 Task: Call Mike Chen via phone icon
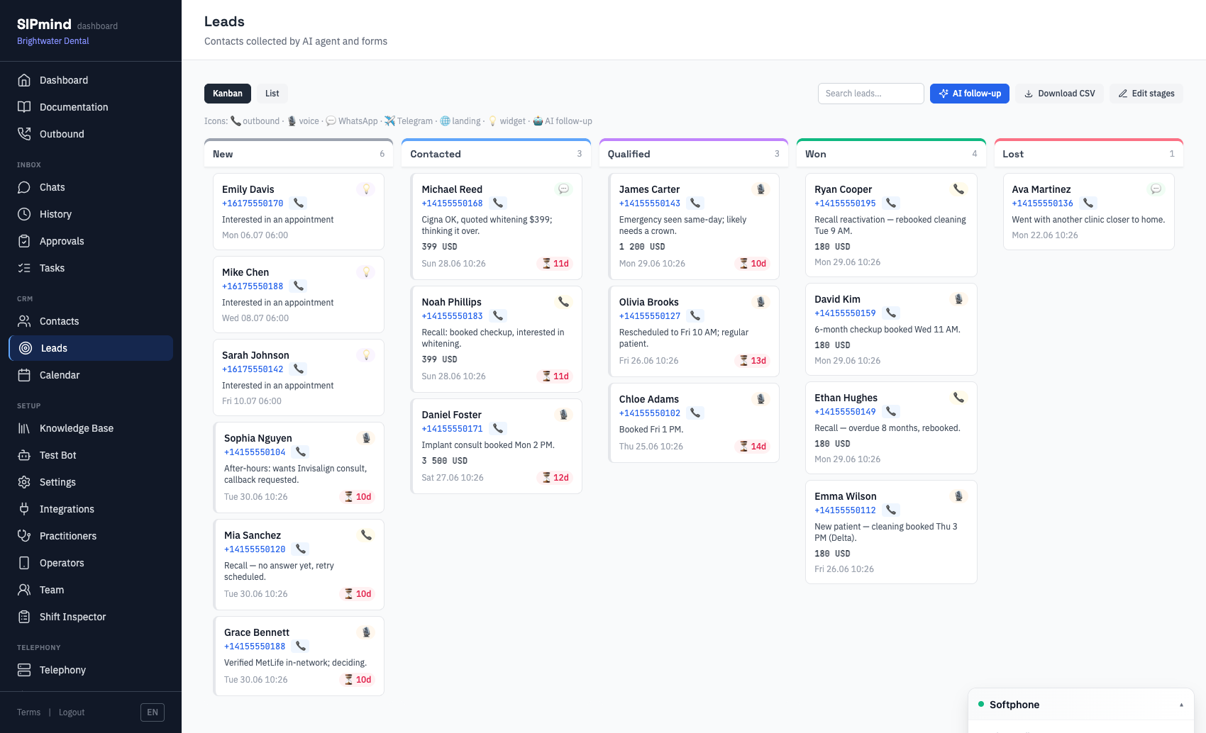[299, 286]
